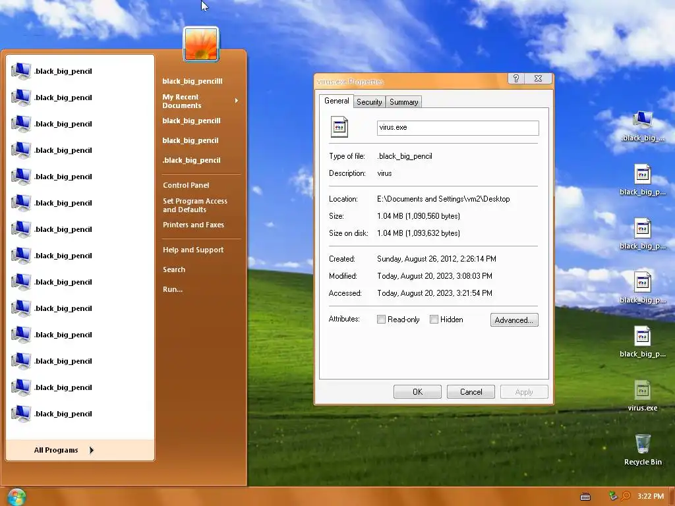Image resolution: width=675 pixels, height=506 pixels.
Task: Click the Description value virus
Action: click(384, 173)
